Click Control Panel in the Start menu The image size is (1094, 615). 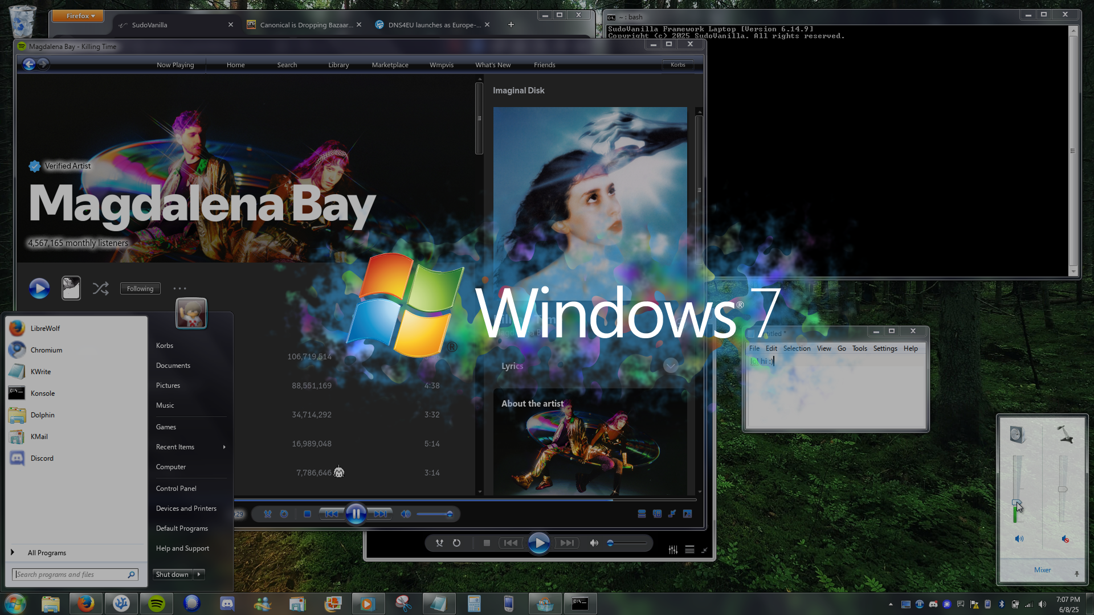pos(176,489)
